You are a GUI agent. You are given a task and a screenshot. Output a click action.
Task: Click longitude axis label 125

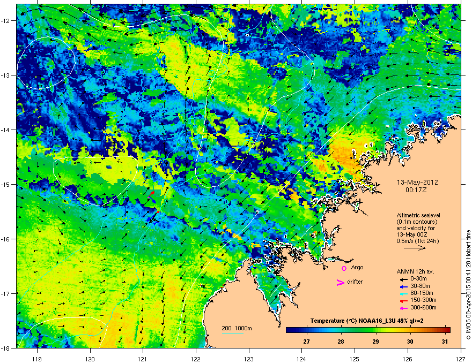pos(355,359)
